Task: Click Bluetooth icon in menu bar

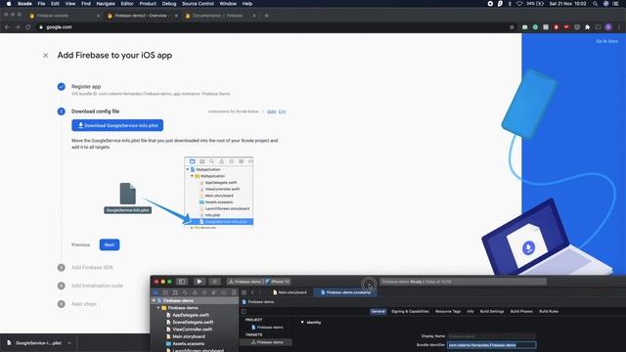Action: (510, 4)
